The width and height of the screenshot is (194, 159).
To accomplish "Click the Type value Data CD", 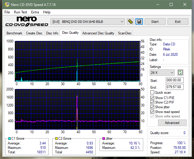I will point(169,44).
